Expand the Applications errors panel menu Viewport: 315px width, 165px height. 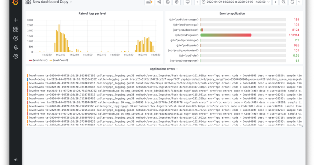[164, 69]
